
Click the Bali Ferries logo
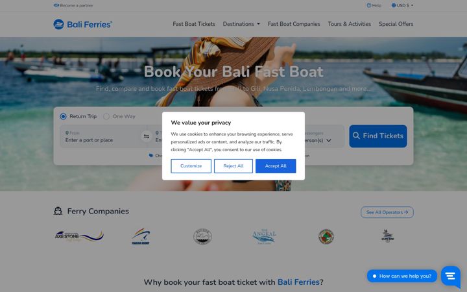click(83, 24)
